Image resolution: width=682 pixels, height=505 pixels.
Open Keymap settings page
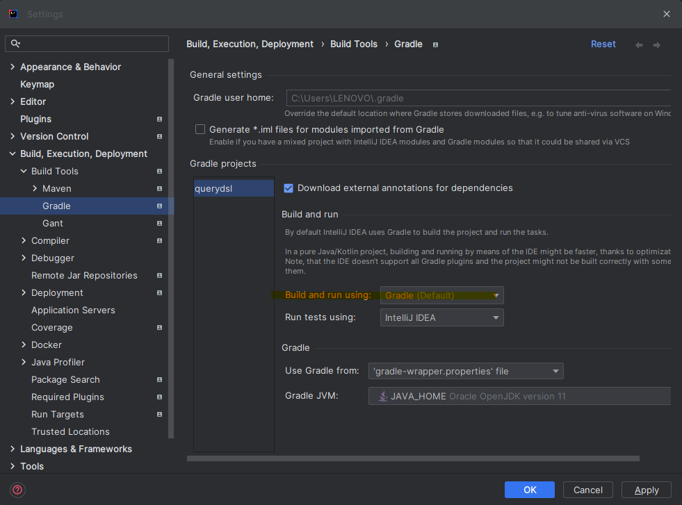tap(38, 84)
